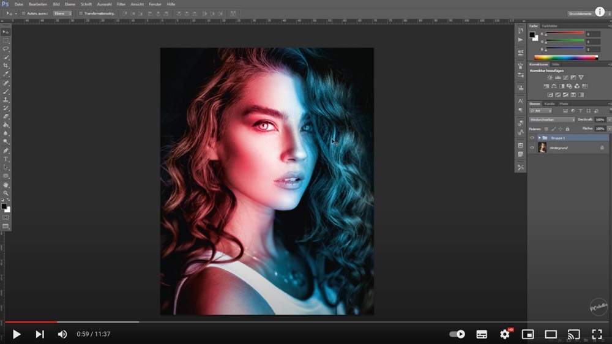This screenshot has width=612, height=344.
Task: Enable the Autom. ausw. checkbox
Action: pos(23,13)
